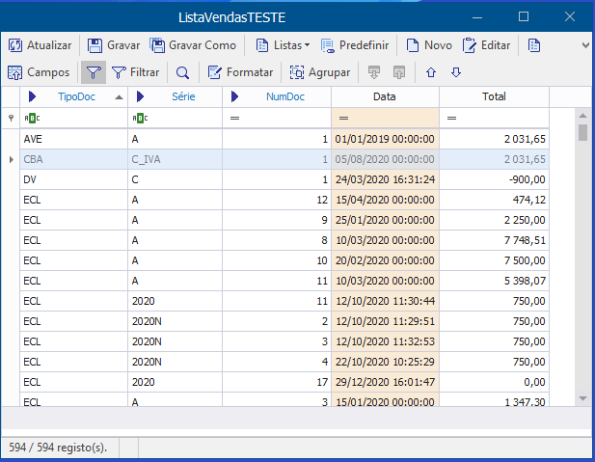Sort by the TipoDoc column header
595x462 pixels.
[x=77, y=96]
